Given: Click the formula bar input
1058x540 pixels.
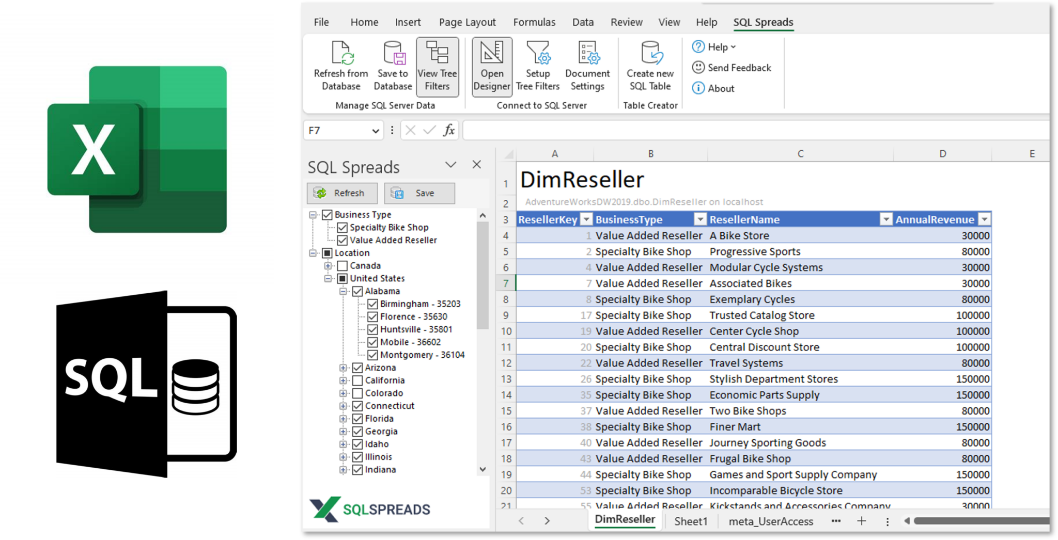Looking at the screenshot, I should [x=756, y=131].
